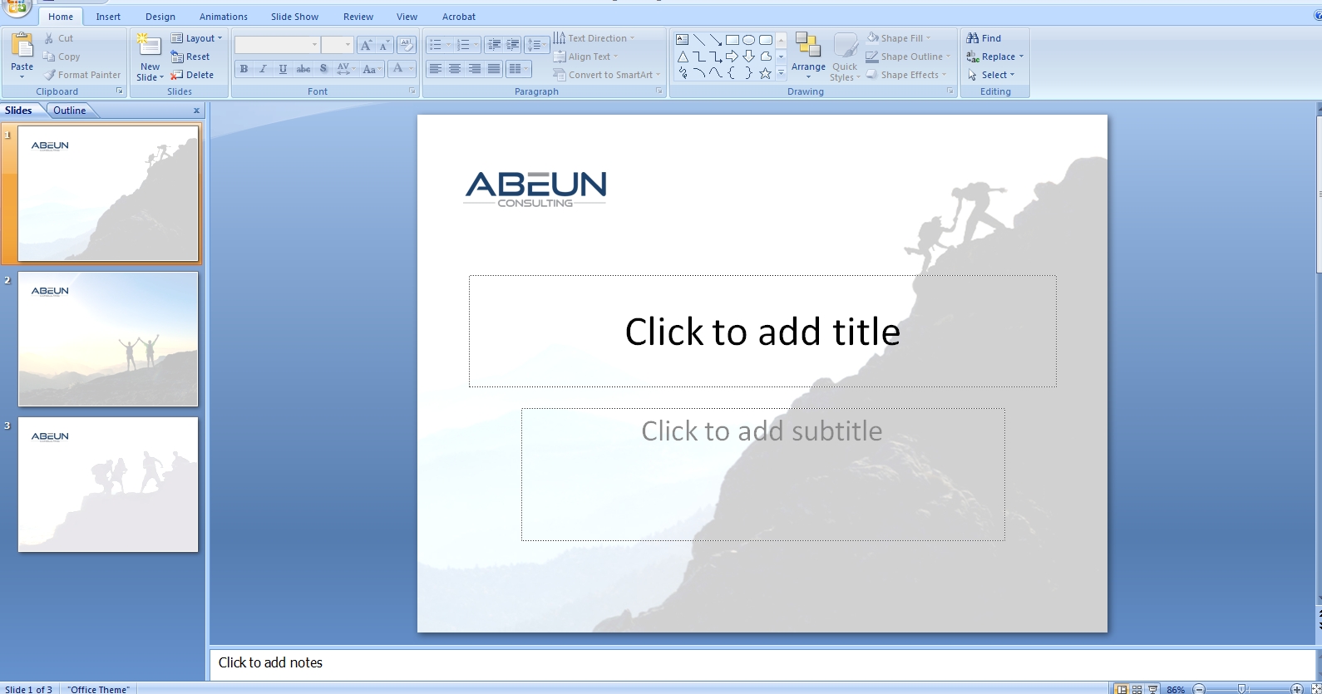The image size is (1322, 694).
Task: Select slide 2 thumbnail
Action: tap(108, 339)
